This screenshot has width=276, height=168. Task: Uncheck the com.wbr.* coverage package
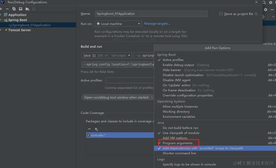coord(89,135)
